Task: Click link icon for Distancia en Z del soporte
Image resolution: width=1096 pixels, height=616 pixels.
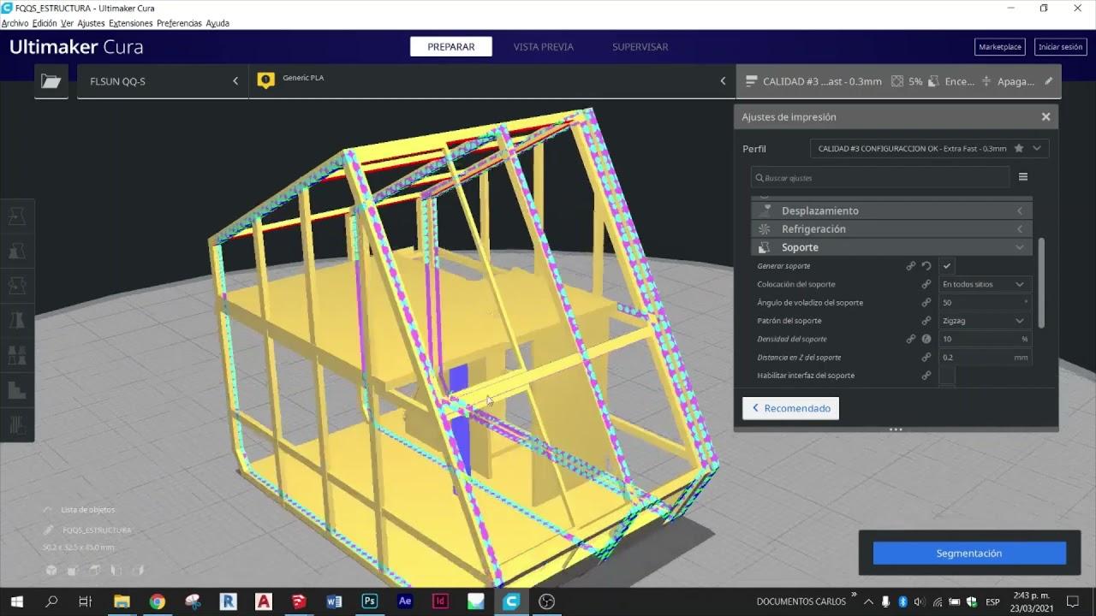Action: [x=926, y=357]
